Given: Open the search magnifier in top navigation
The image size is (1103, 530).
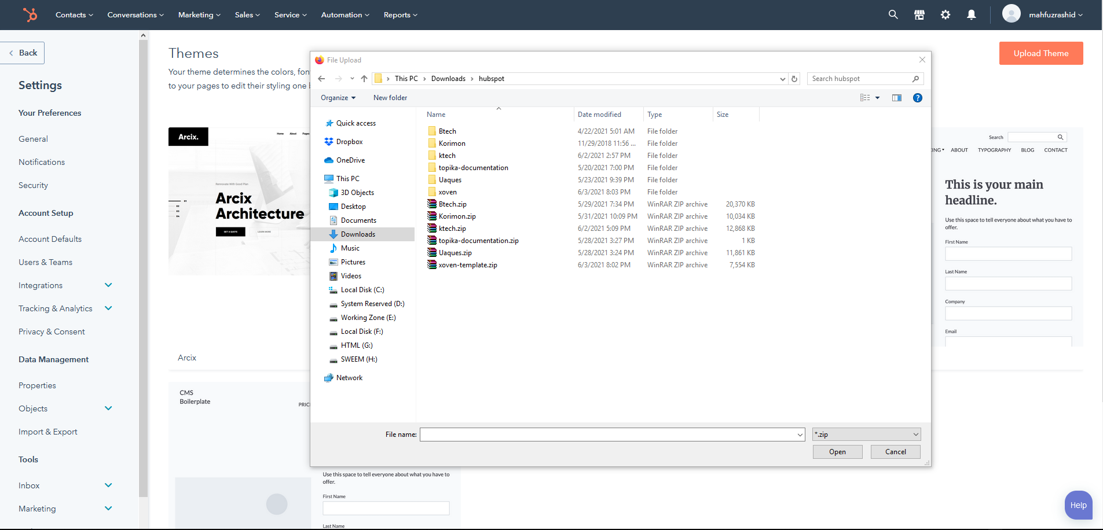Looking at the screenshot, I should tap(893, 15).
